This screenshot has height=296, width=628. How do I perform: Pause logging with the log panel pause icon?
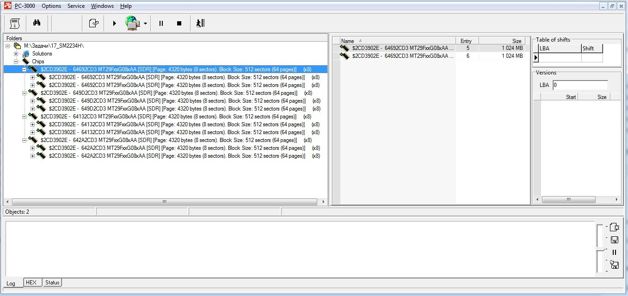(615, 252)
